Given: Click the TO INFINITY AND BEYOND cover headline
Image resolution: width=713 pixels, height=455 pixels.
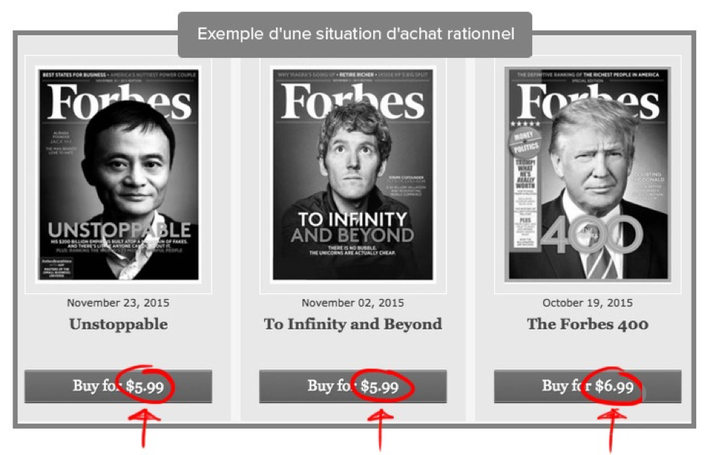Looking at the screenshot, I should [353, 227].
